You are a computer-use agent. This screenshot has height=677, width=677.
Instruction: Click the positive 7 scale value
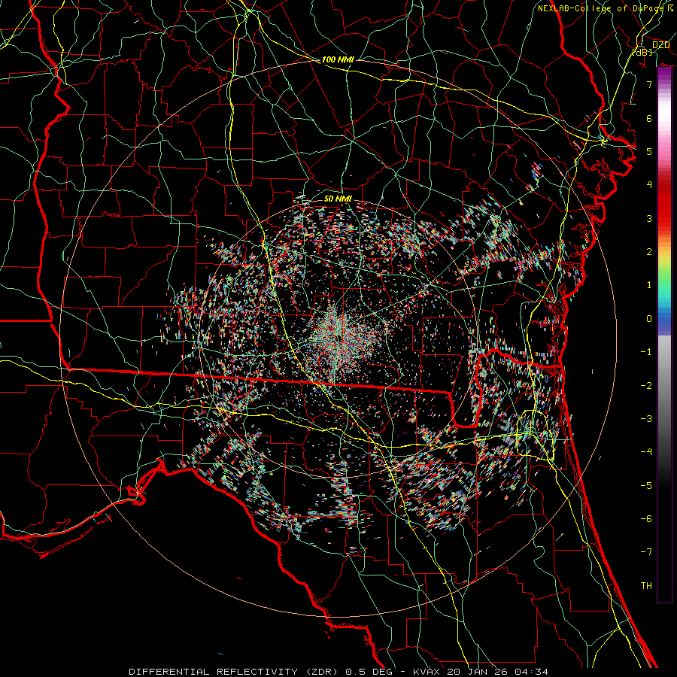[x=649, y=84]
